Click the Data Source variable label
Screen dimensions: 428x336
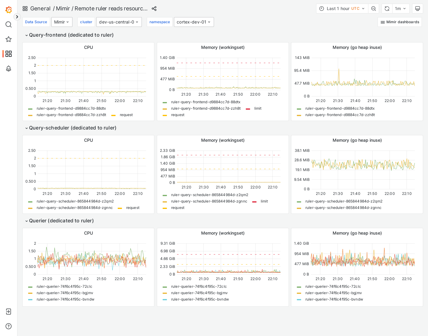(36, 22)
